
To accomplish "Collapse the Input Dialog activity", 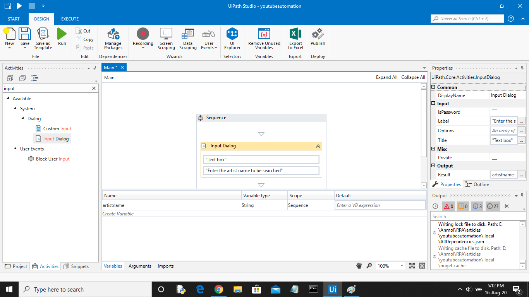I will [x=318, y=146].
